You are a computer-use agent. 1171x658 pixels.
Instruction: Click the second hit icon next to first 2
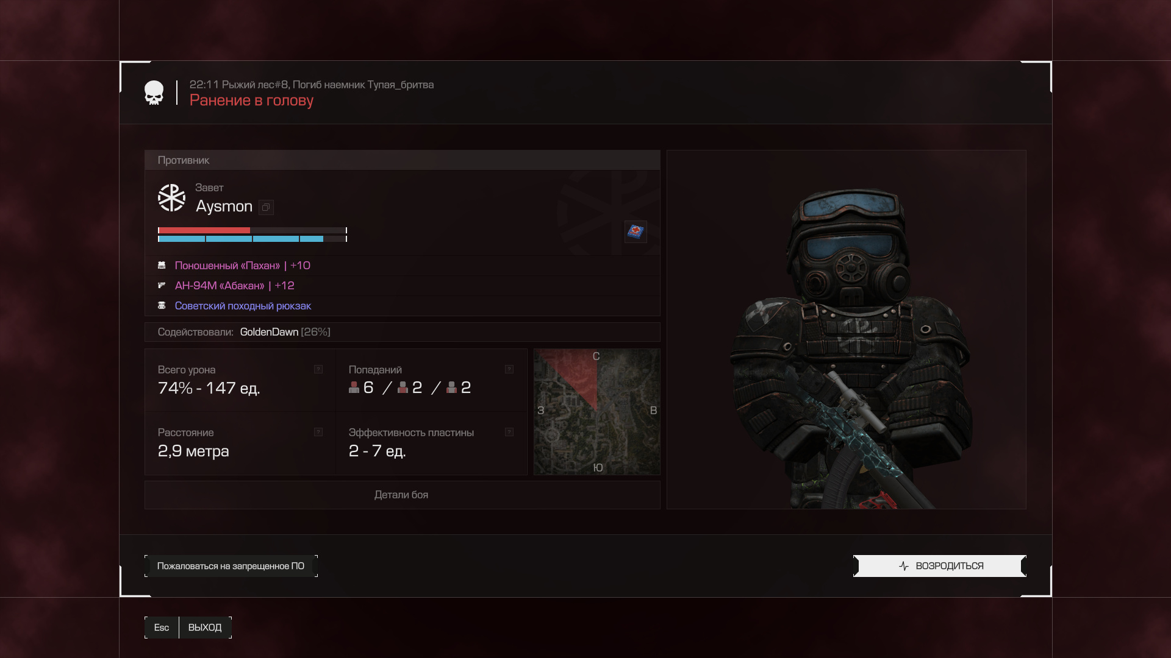pos(403,387)
